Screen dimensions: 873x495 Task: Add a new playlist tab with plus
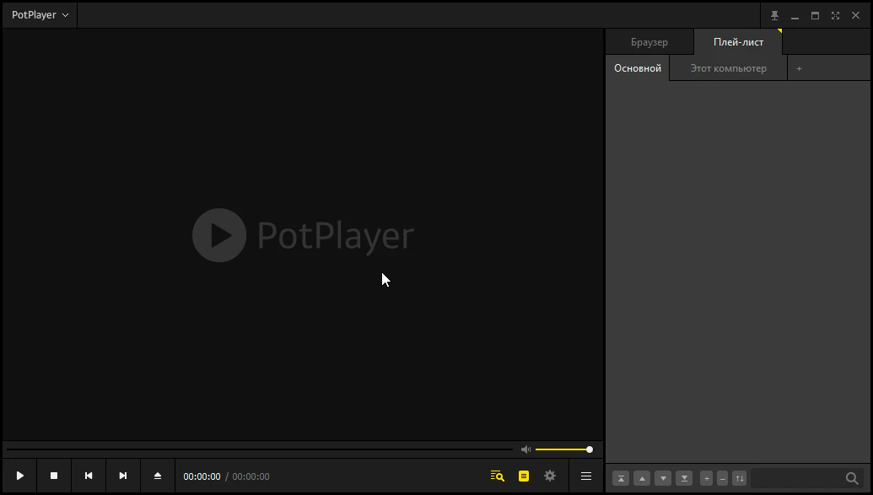click(799, 68)
